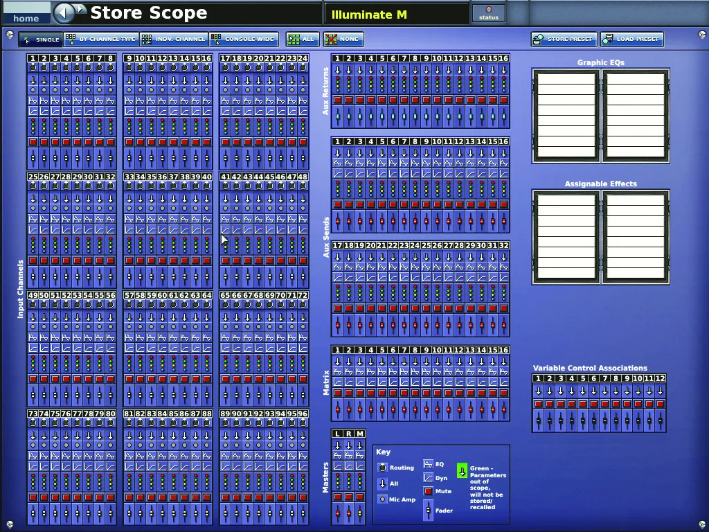
Task: Toggle EQ icon for input channel 25
Action: (x=33, y=219)
